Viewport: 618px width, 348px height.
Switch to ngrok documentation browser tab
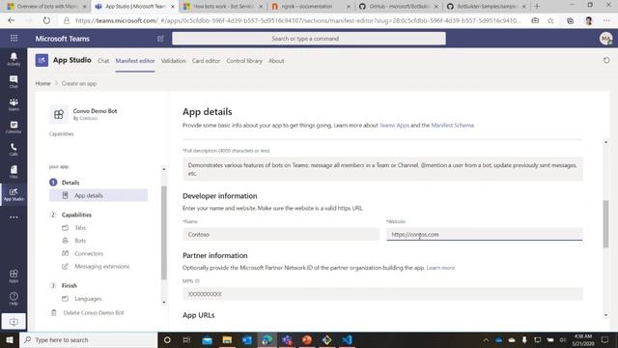[x=311, y=7]
